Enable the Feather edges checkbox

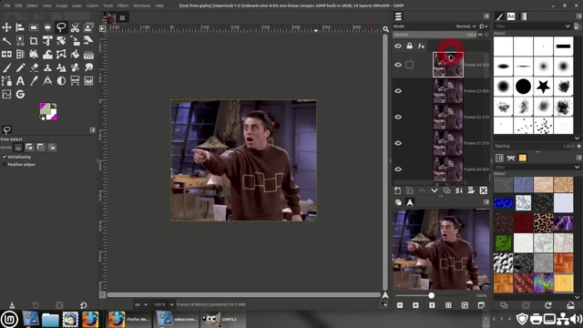click(4, 164)
